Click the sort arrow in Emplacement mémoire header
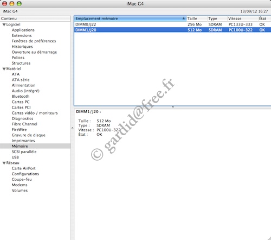This screenshot has width=271, height=240. pos(183,18)
